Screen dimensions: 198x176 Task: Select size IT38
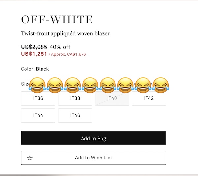[75, 98]
